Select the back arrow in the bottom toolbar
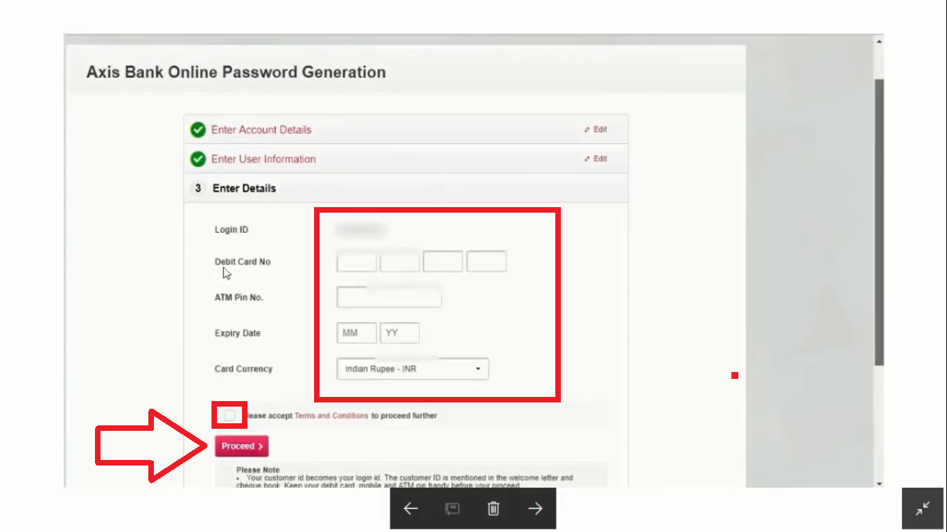The width and height of the screenshot is (947, 532). click(410, 508)
